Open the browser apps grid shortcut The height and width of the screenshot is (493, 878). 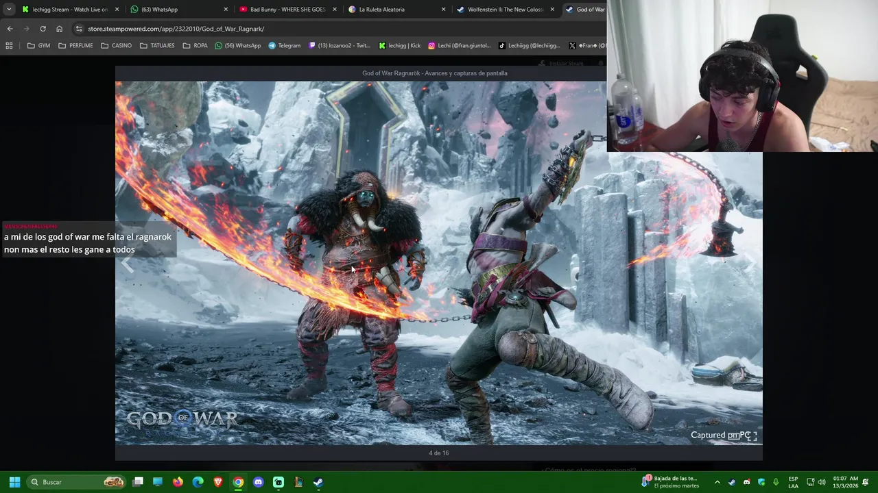(x=9, y=46)
